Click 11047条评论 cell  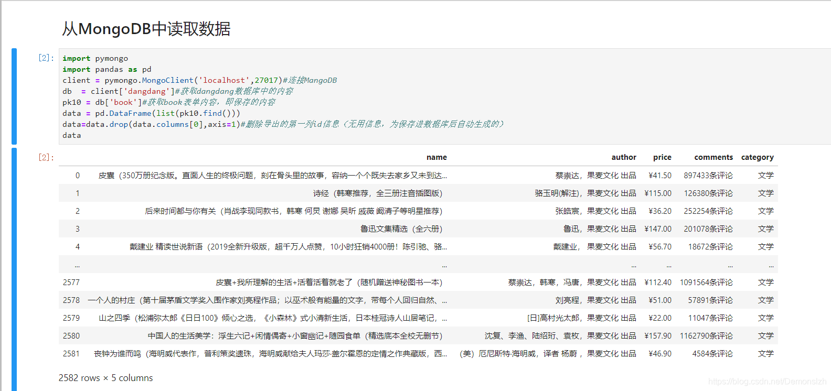pyautogui.click(x=710, y=318)
